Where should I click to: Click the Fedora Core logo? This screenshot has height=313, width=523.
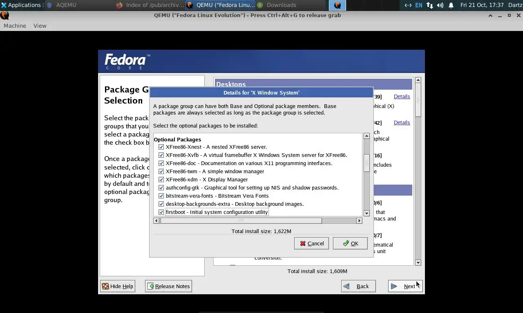click(x=127, y=61)
